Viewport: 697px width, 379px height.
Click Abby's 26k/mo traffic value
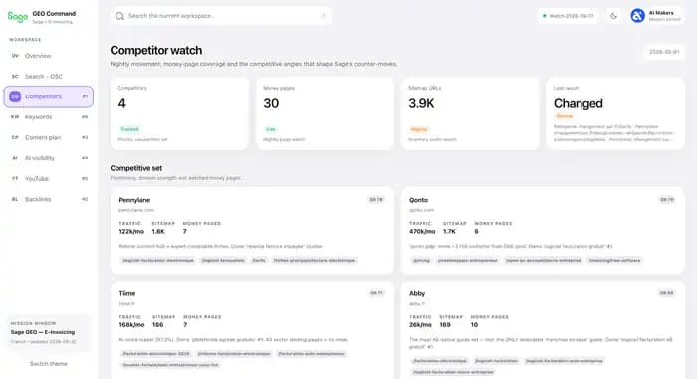[420, 325]
